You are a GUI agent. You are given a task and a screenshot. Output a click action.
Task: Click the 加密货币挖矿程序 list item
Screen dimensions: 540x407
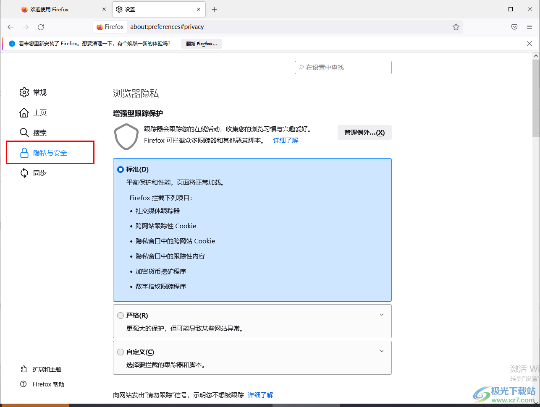coord(161,271)
